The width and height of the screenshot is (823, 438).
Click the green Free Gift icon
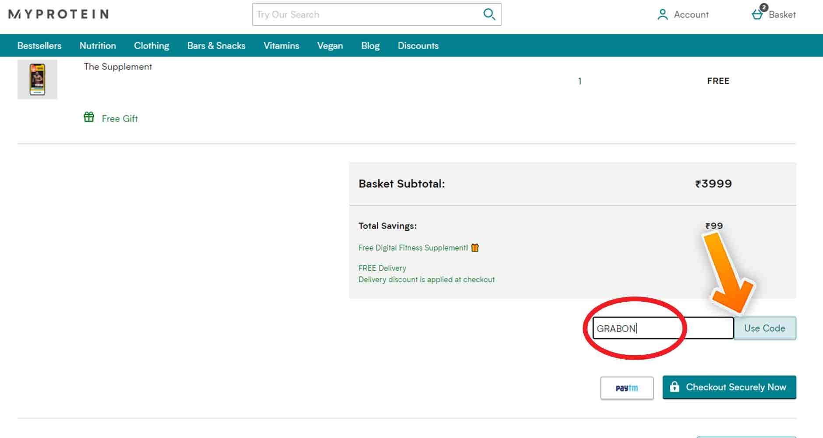(89, 117)
